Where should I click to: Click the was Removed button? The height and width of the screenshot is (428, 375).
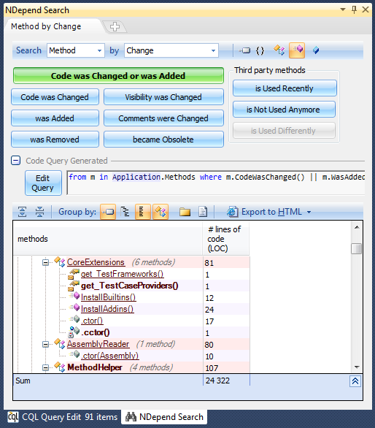55,140
